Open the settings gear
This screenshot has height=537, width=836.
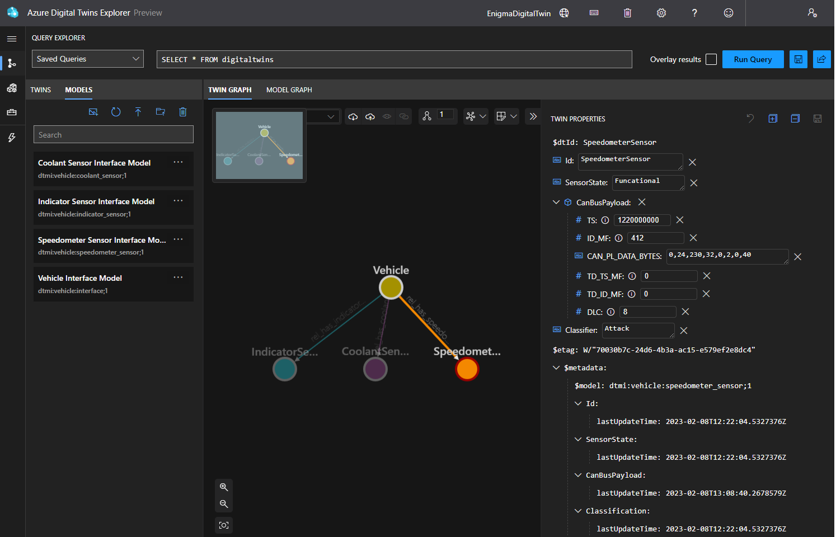click(x=661, y=13)
